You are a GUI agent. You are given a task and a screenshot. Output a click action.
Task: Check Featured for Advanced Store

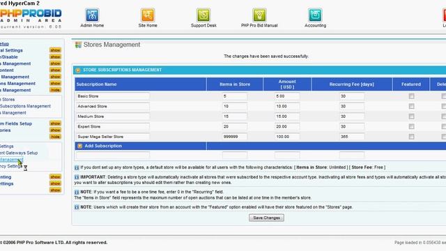(x=411, y=106)
